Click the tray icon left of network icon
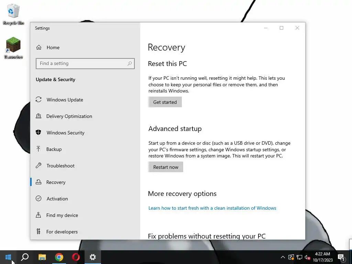This screenshot has width=352, height=264. [291, 257]
